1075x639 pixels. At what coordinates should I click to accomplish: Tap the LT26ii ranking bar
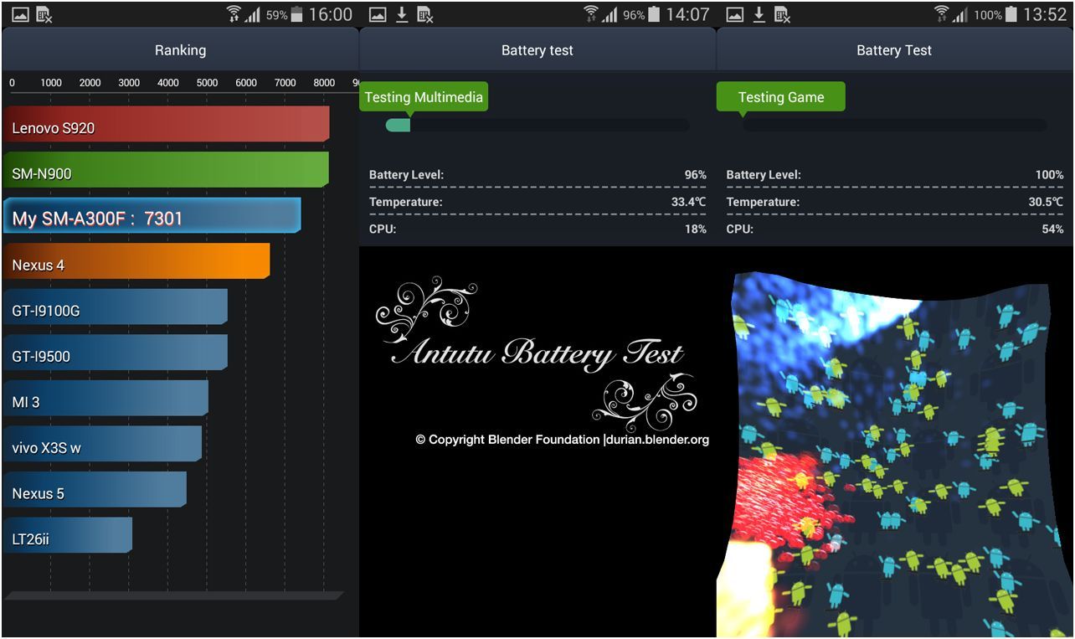(67, 536)
